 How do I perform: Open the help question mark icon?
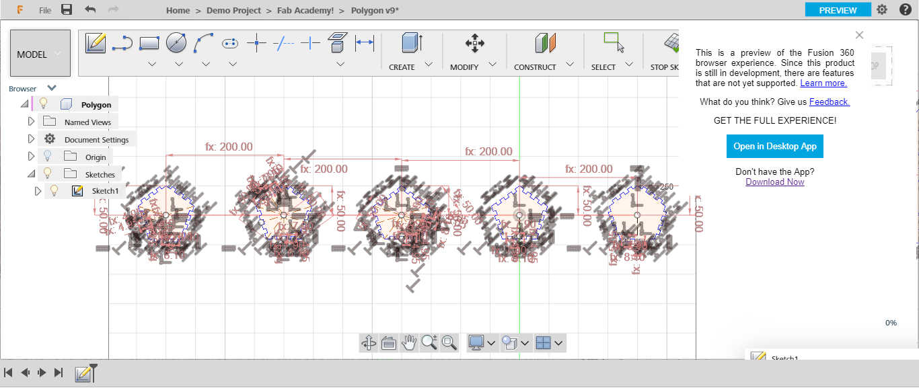[905, 9]
